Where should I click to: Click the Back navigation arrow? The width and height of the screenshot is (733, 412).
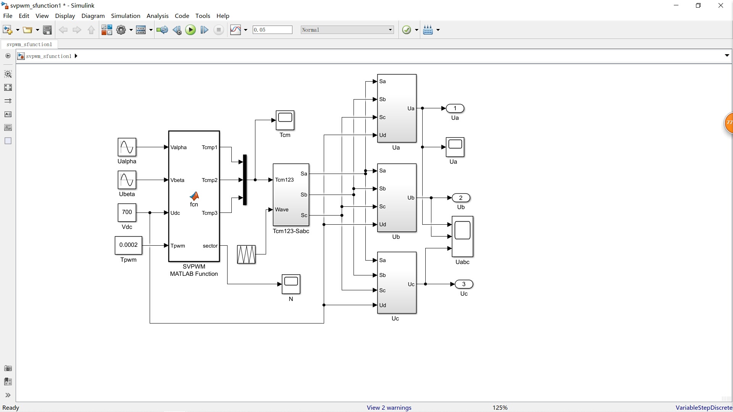point(63,30)
